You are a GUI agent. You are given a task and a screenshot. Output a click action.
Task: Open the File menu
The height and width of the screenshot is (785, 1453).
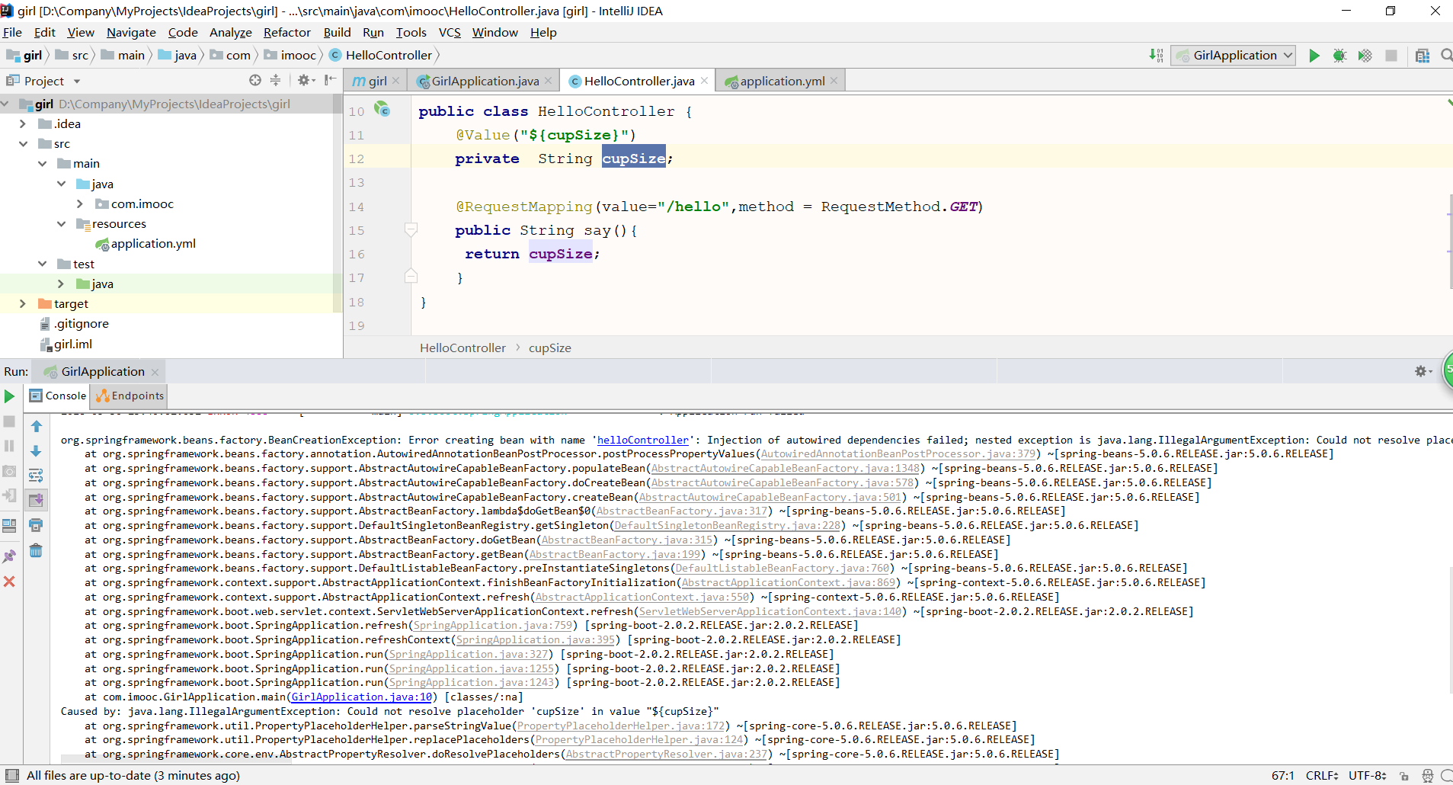pyautogui.click(x=12, y=32)
